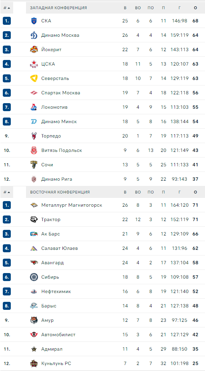Open the Металлург Магнитогорск team link

[x=72, y=205]
